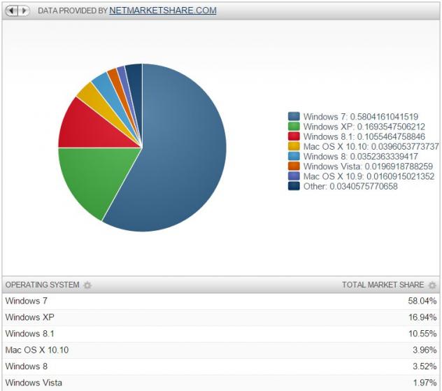The width and height of the screenshot is (442, 391).
Task: Select the Windows 7 table row
Action: click(221, 301)
